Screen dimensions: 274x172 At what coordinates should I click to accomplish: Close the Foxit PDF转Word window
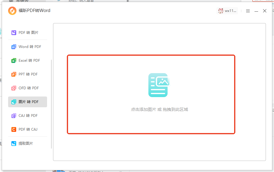[265, 11]
